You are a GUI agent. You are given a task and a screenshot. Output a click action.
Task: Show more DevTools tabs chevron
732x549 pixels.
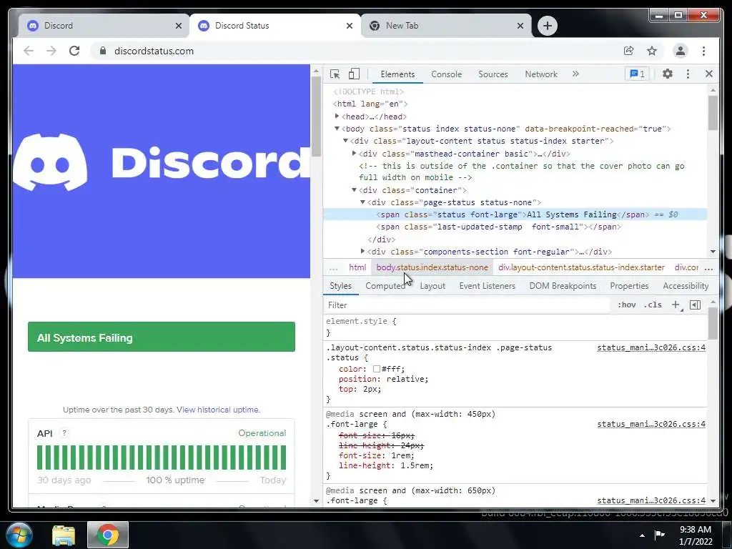[x=575, y=74]
